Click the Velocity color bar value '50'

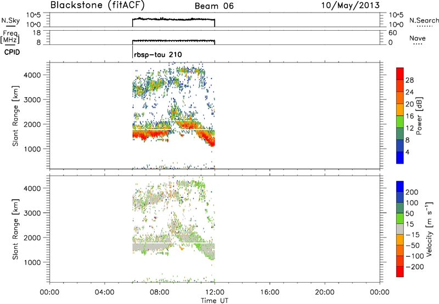coord(409,213)
